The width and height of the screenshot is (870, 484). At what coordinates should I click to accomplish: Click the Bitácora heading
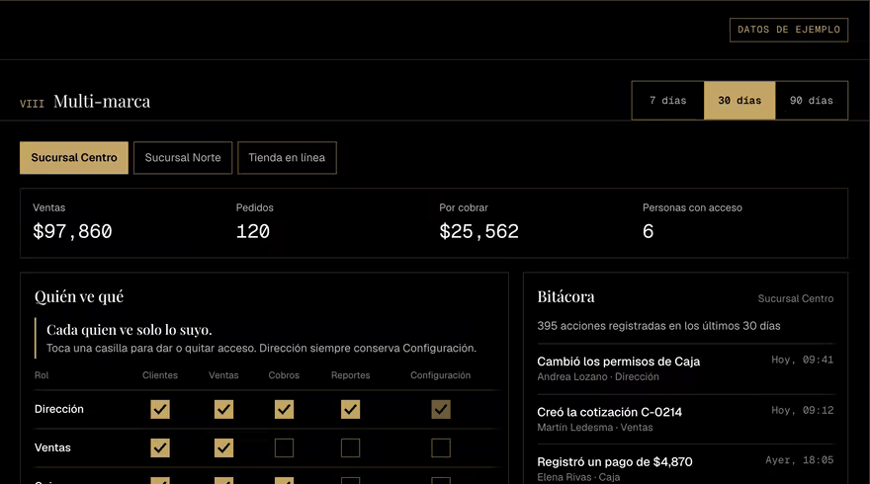click(x=565, y=296)
